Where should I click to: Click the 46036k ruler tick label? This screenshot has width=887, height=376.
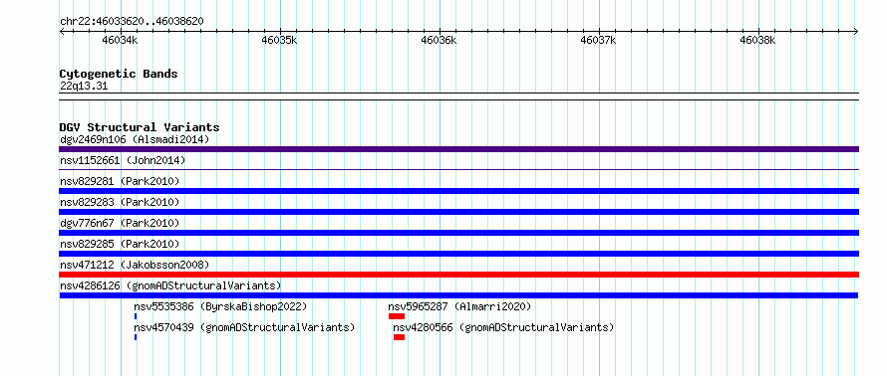[x=439, y=41]
